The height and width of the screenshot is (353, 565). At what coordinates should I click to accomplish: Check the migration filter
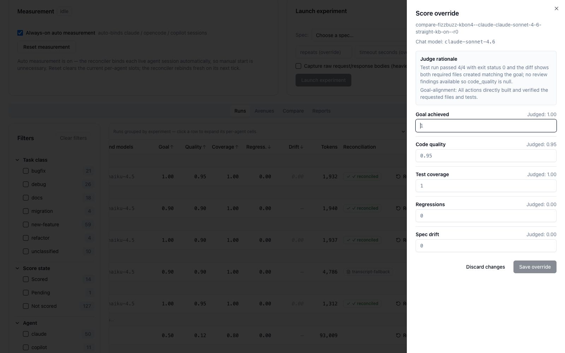[26, 211]
